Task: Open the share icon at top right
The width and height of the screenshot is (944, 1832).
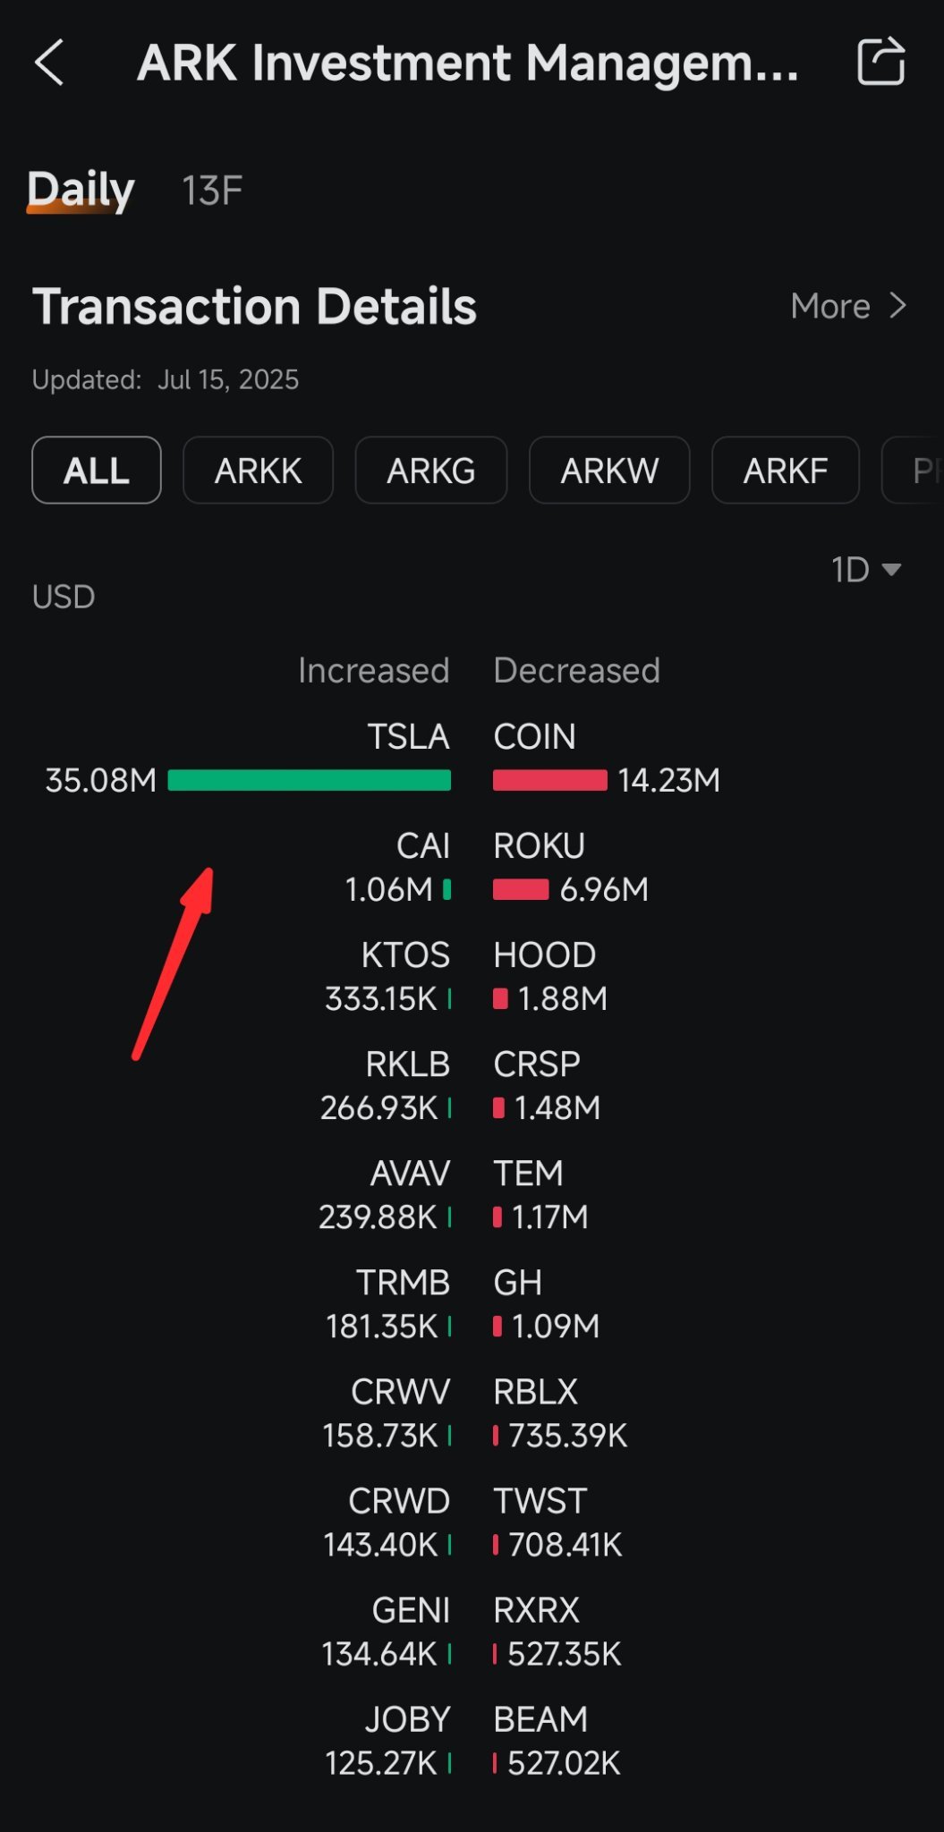Action: coord(880,62)
